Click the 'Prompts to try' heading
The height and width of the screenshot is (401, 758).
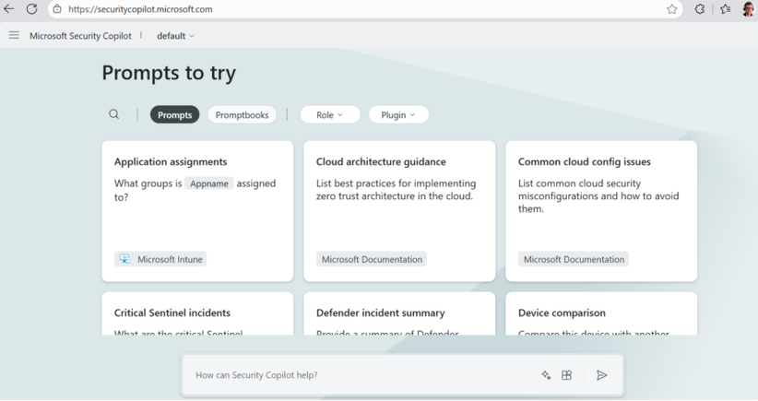[x=169, y=73]
